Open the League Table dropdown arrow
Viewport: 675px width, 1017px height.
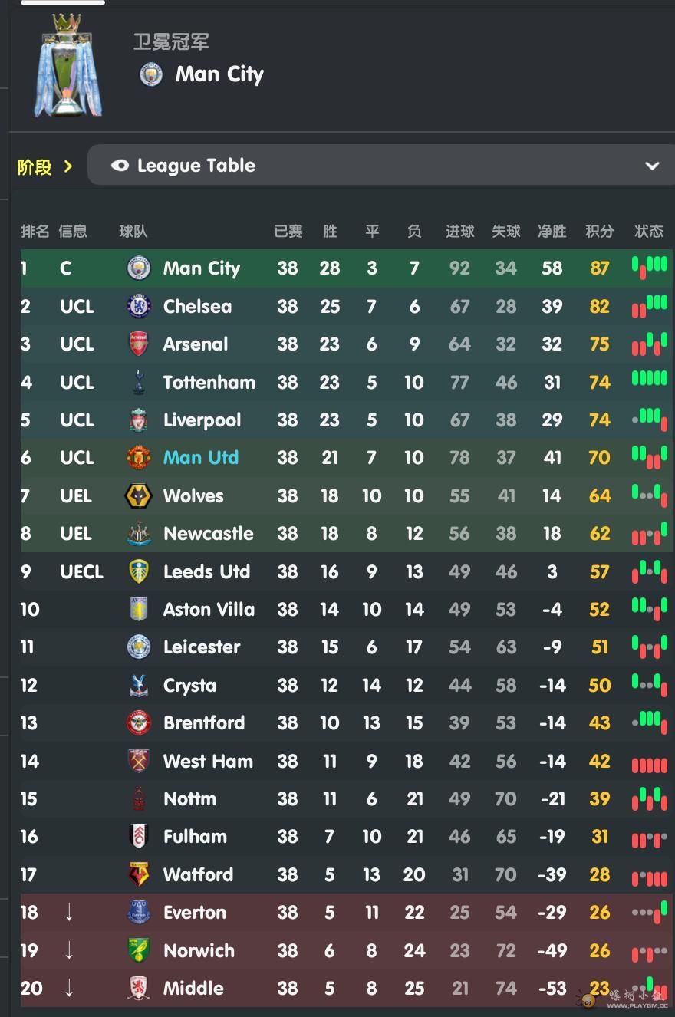pos(653,166)
